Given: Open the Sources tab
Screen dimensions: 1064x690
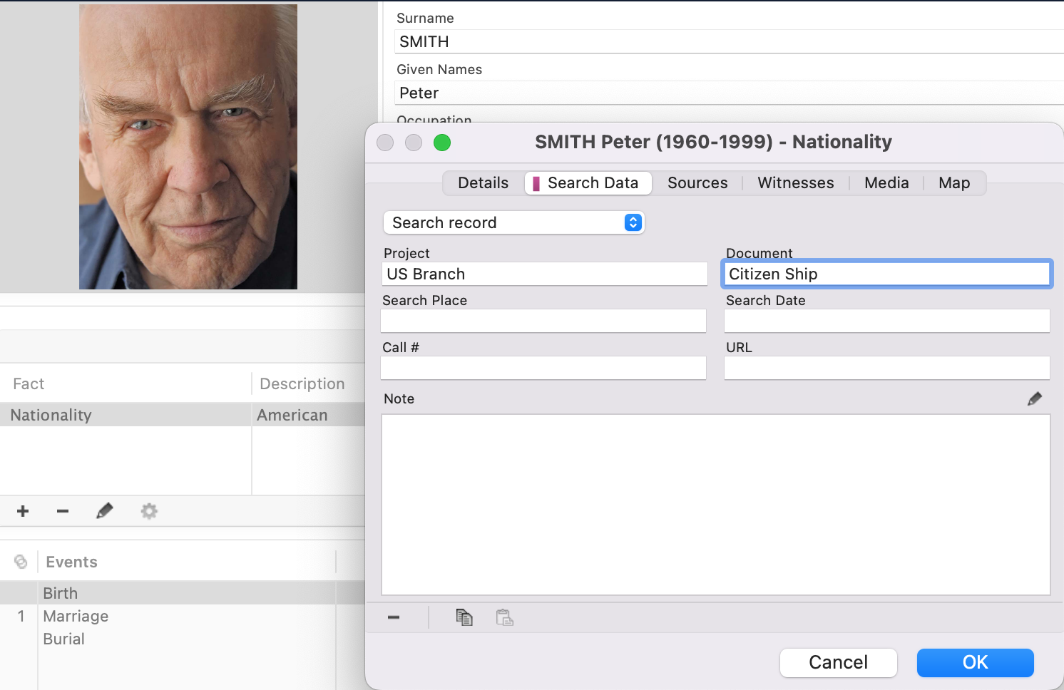Looking at the screenshot, I should coord(697,183).
